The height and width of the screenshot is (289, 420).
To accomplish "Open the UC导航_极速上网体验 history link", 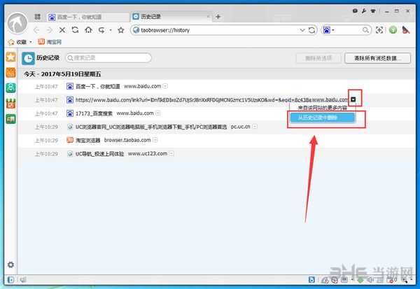I will pyautogui.click(x=99, y=154).
